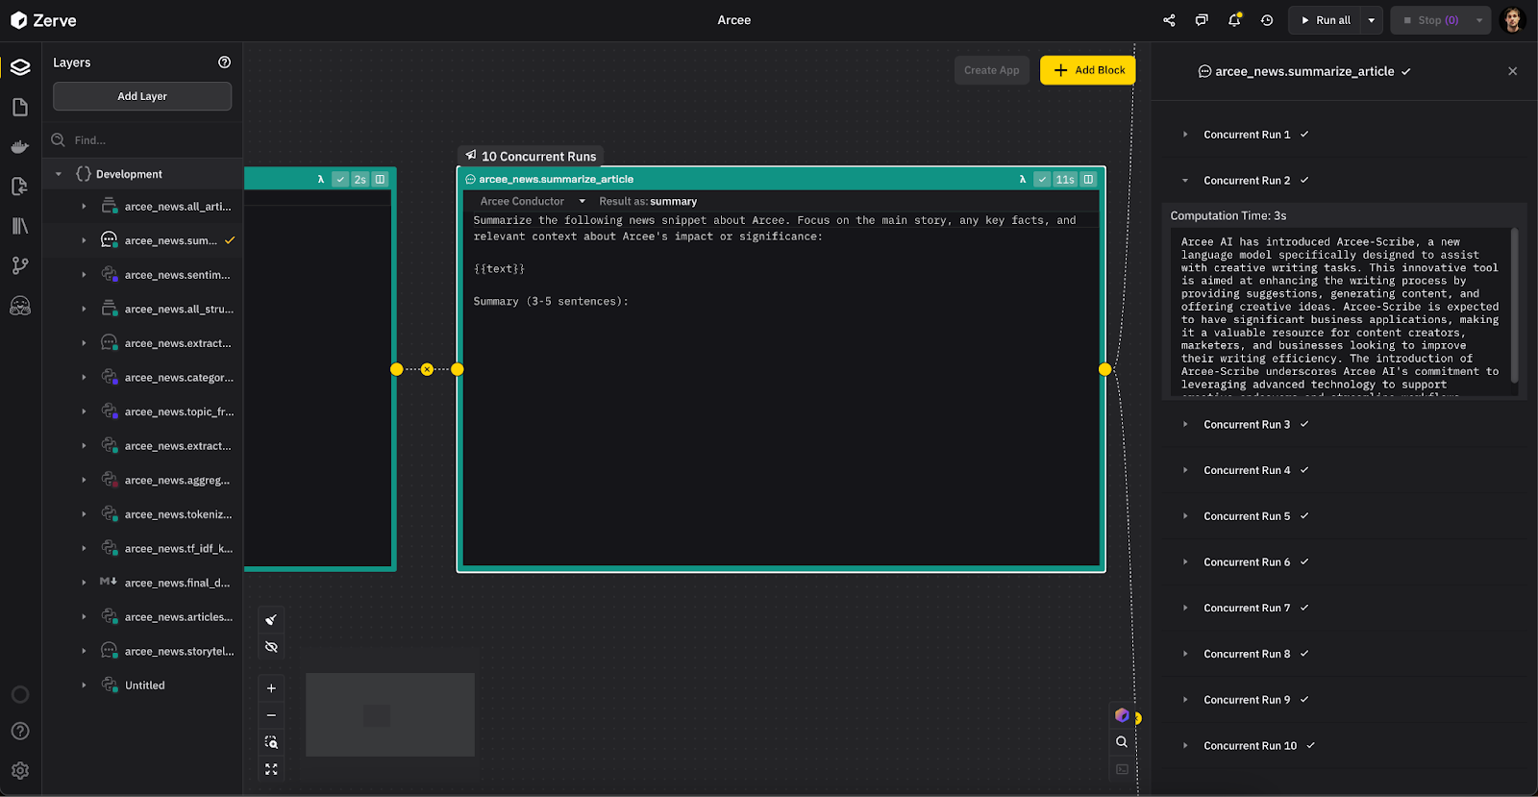Open the Library books sidebar icon

(20, 226)
